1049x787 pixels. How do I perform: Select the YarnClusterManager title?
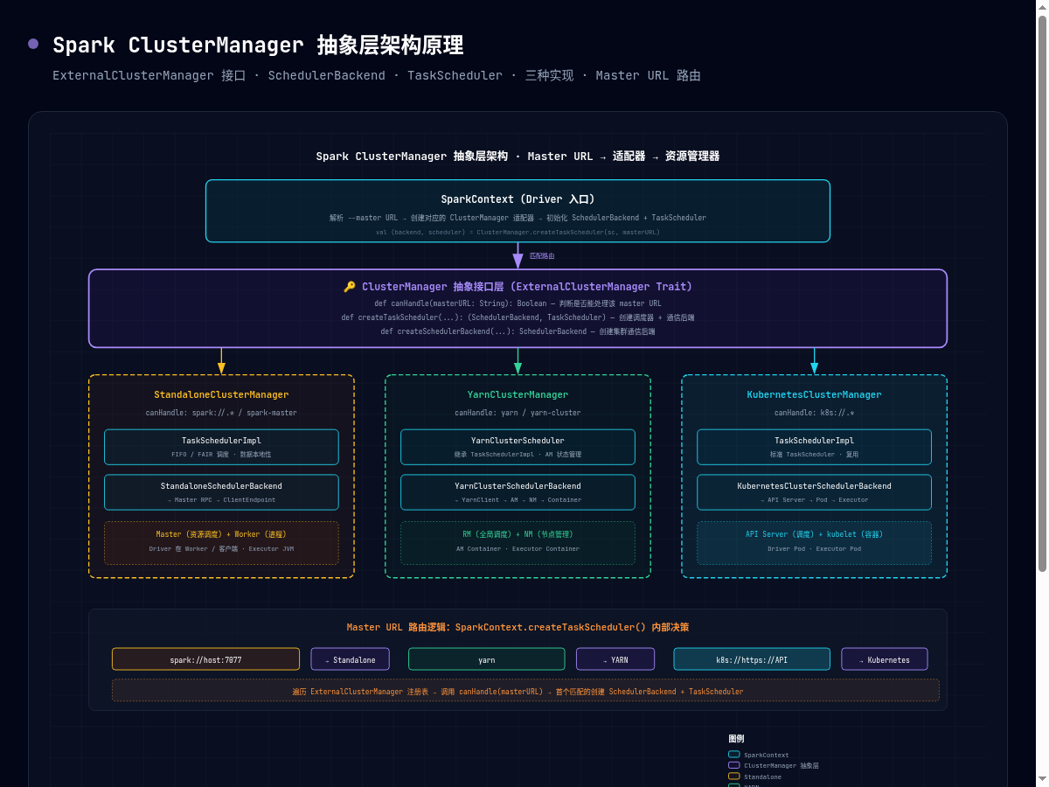pyautogui.click(x=518, y=395)
